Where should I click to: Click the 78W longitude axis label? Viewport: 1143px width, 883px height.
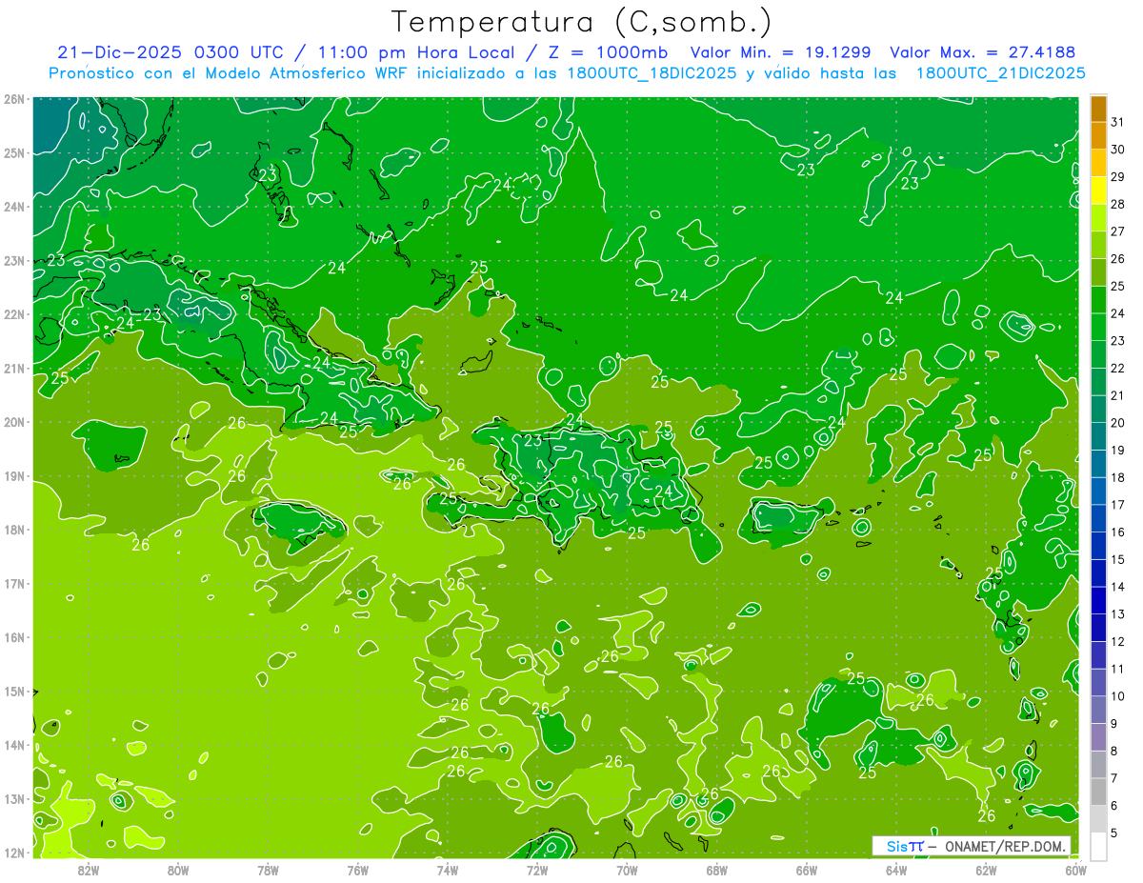point(268,870)
